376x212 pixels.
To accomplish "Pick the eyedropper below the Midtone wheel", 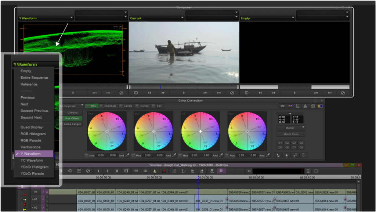I will (x=174, y=155).
